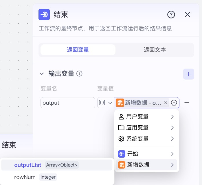Viewport: 202px width, 185px height.
Task: Add a new output variable
Action: [189, 74]
